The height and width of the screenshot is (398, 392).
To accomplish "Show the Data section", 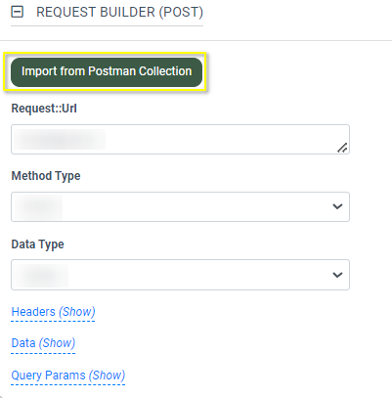I will [x=43, y=343].
